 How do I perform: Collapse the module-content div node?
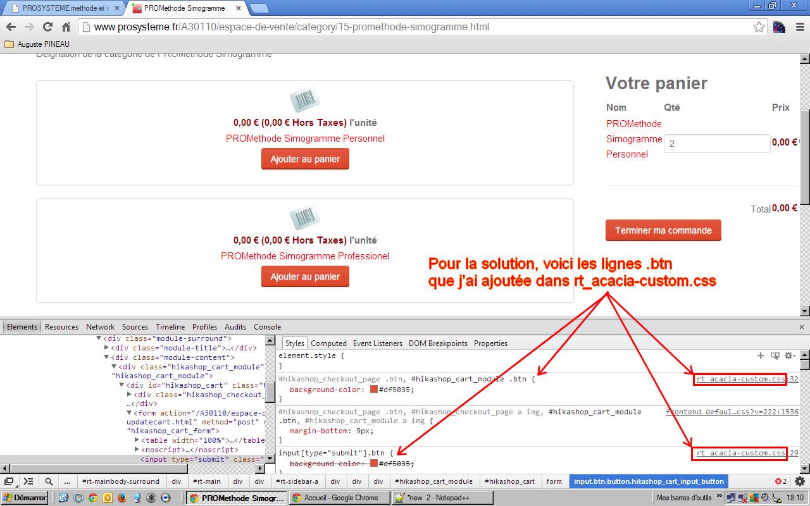click(106, 357)
